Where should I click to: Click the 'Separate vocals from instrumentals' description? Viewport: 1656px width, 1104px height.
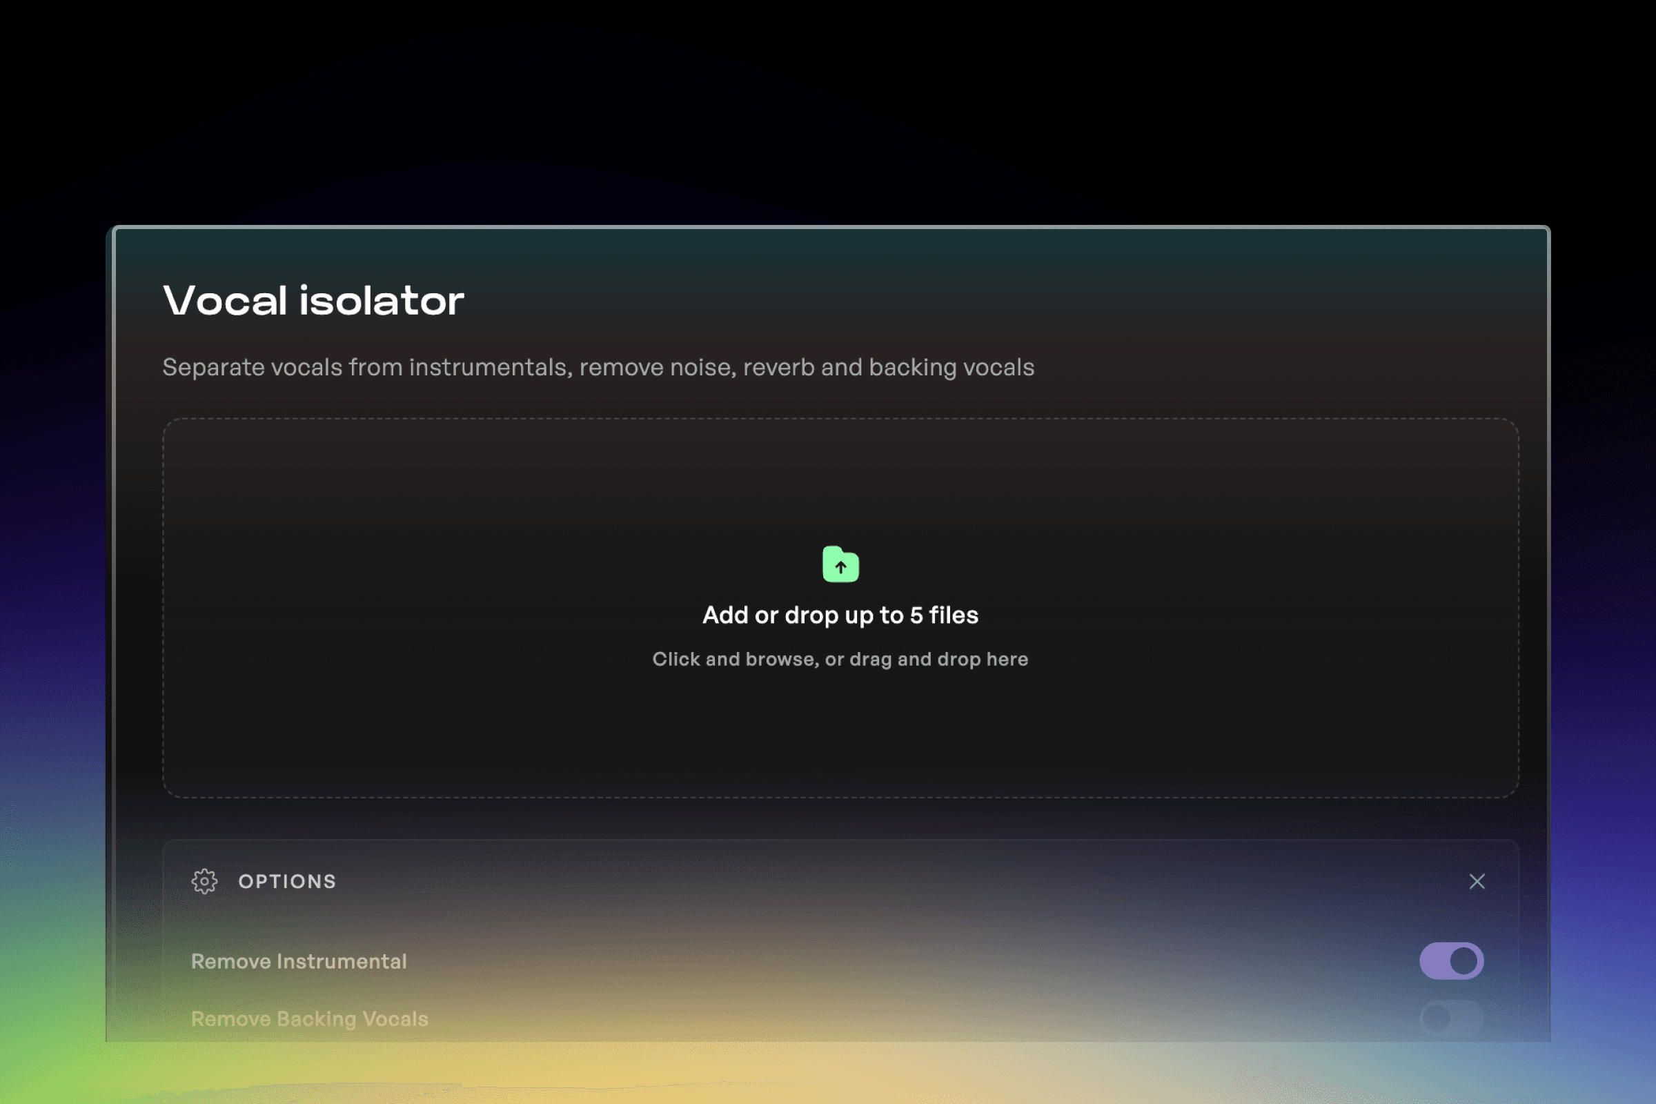pos(598,368)
